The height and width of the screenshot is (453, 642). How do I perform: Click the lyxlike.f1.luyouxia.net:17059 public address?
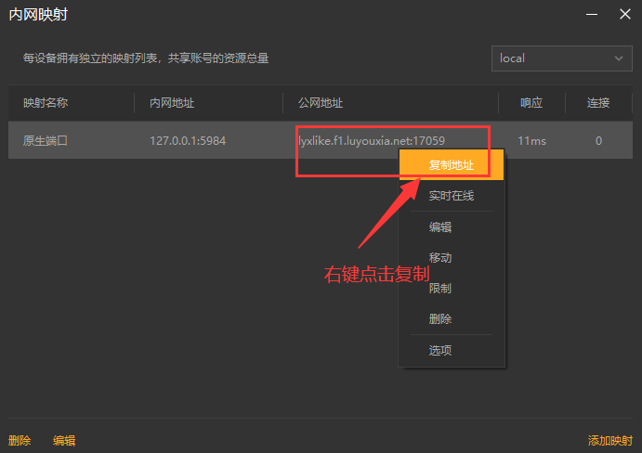tap(372, 141)
